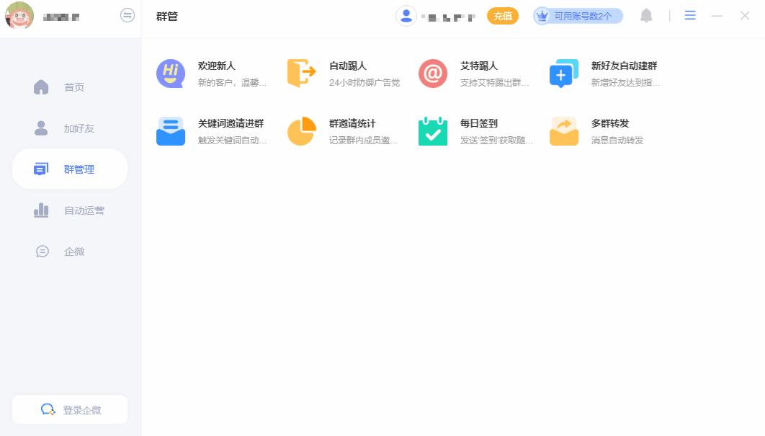The image size is (765, 436).
Task: Open the 艾特踢人 @ icon
Action: 433,74
